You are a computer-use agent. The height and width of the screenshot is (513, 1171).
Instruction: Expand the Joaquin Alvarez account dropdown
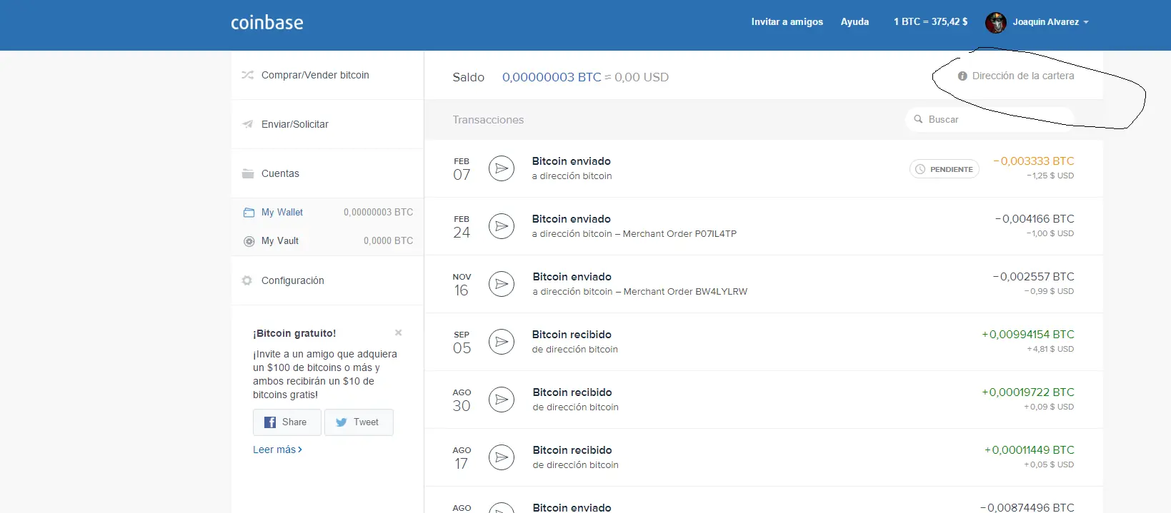(1050, 22)
